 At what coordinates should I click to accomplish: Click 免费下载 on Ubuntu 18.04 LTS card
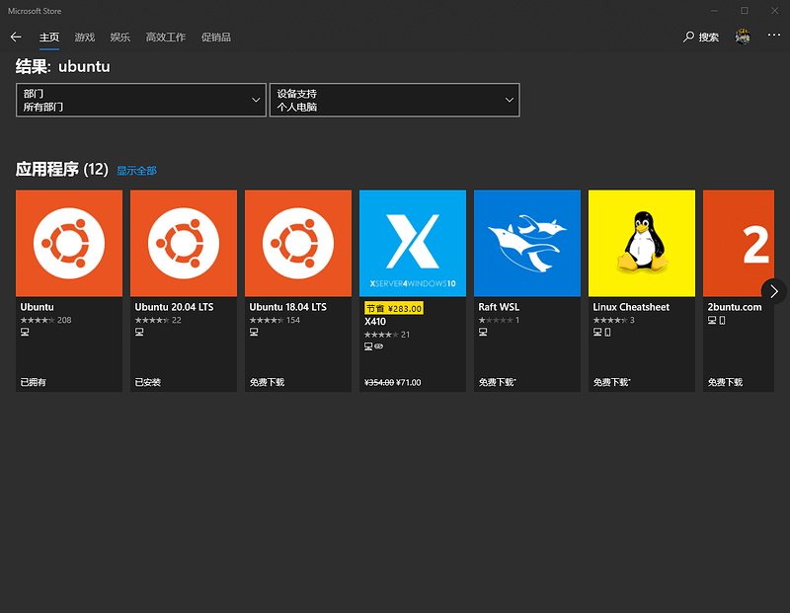click(267, 382)
